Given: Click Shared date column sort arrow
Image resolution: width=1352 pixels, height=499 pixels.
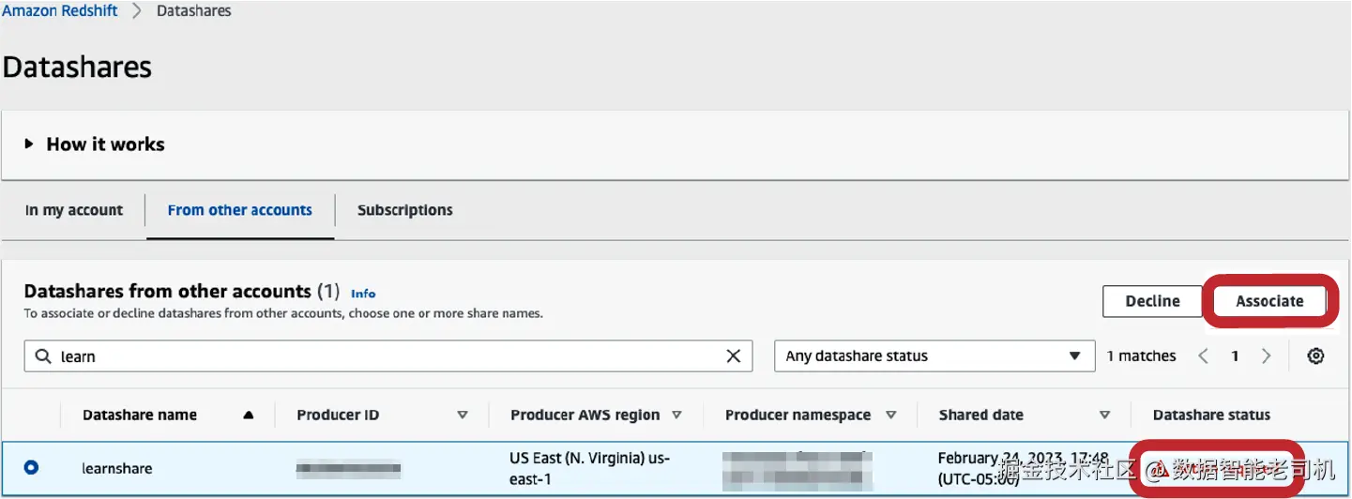Looking at the screenshot, I should tap(1104, 415).
